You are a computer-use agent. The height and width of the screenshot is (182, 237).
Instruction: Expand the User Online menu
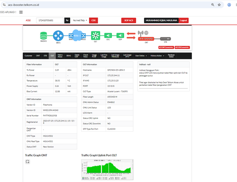click(141, 56)
